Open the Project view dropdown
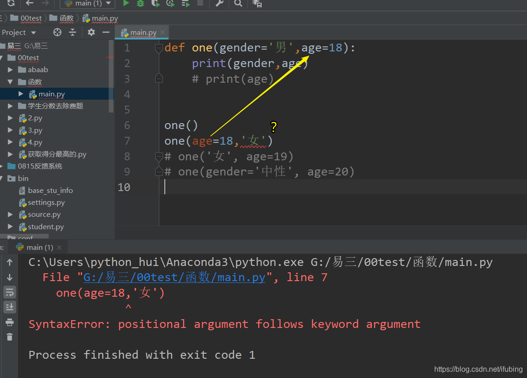The image size is (527, 378). tap(19, 33)
